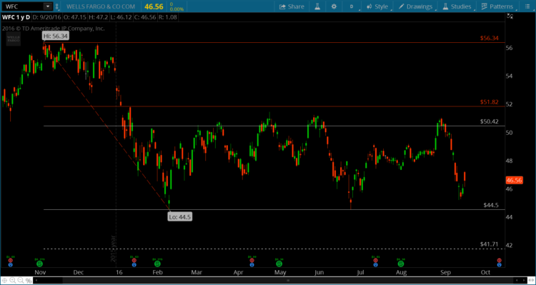Click the scrollbar's left arrow

(37, 281)
